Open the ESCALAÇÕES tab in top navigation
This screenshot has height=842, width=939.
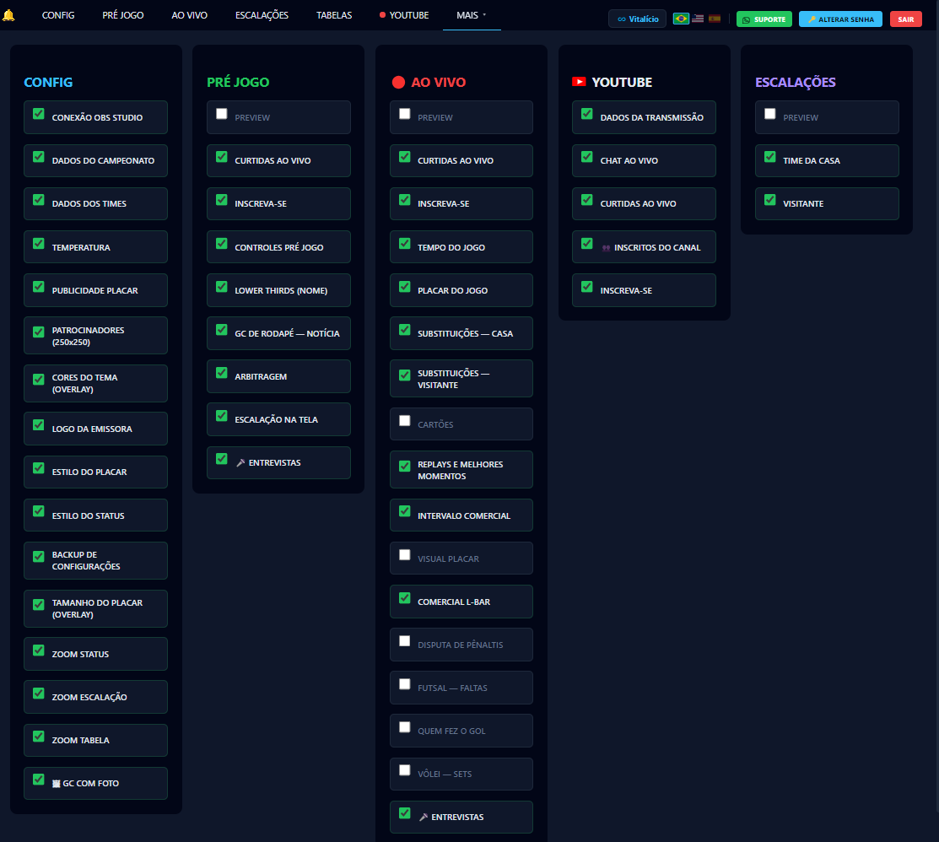tap(262, 15)
